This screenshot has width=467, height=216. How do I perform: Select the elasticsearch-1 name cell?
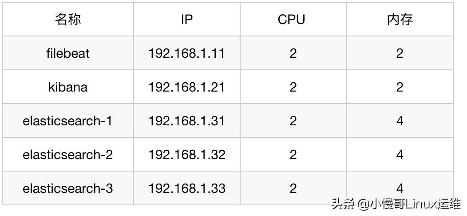tap(68, 121)
